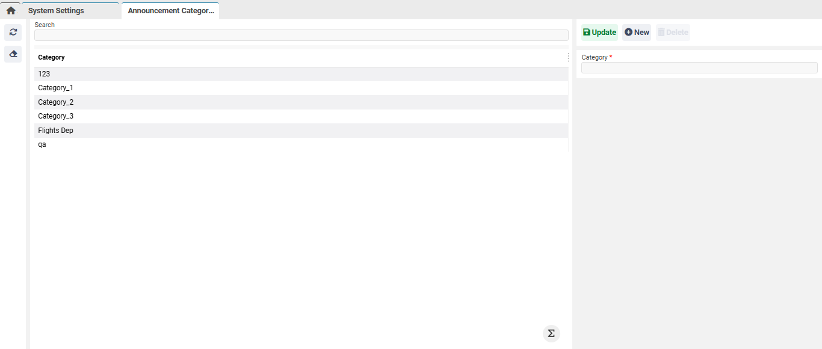
Task: Click into the required Category text field
Action: [699, 68]
